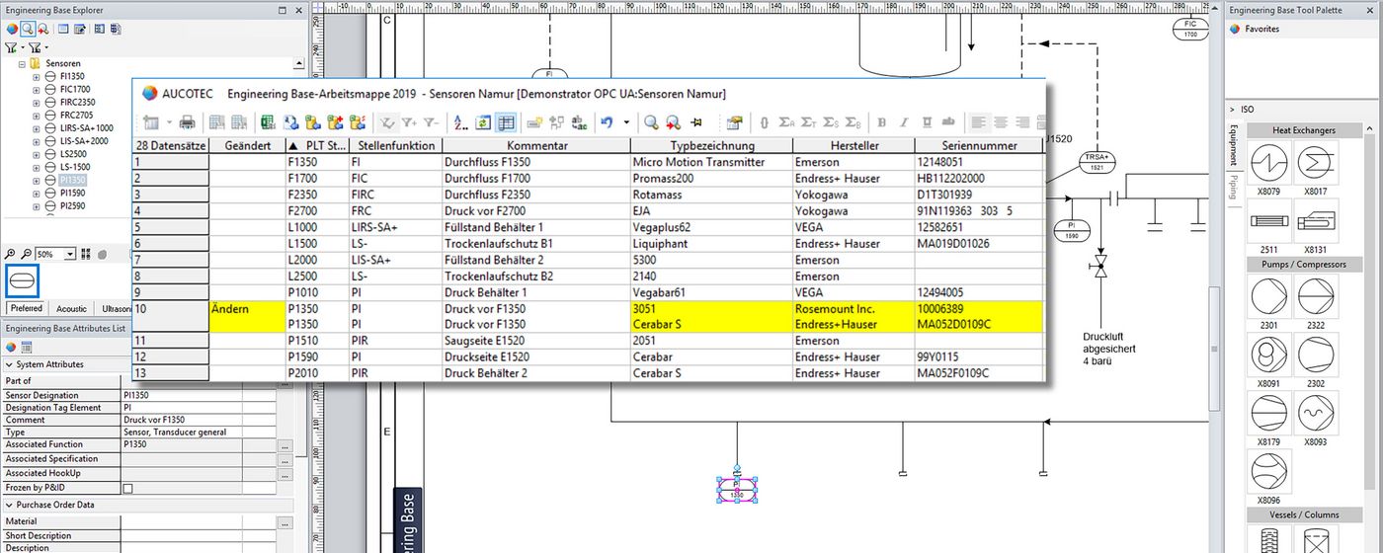Screen dimensions: 1383x553
Task: Select PI1590 in the Explorer tree
Action: coord(71,194)
